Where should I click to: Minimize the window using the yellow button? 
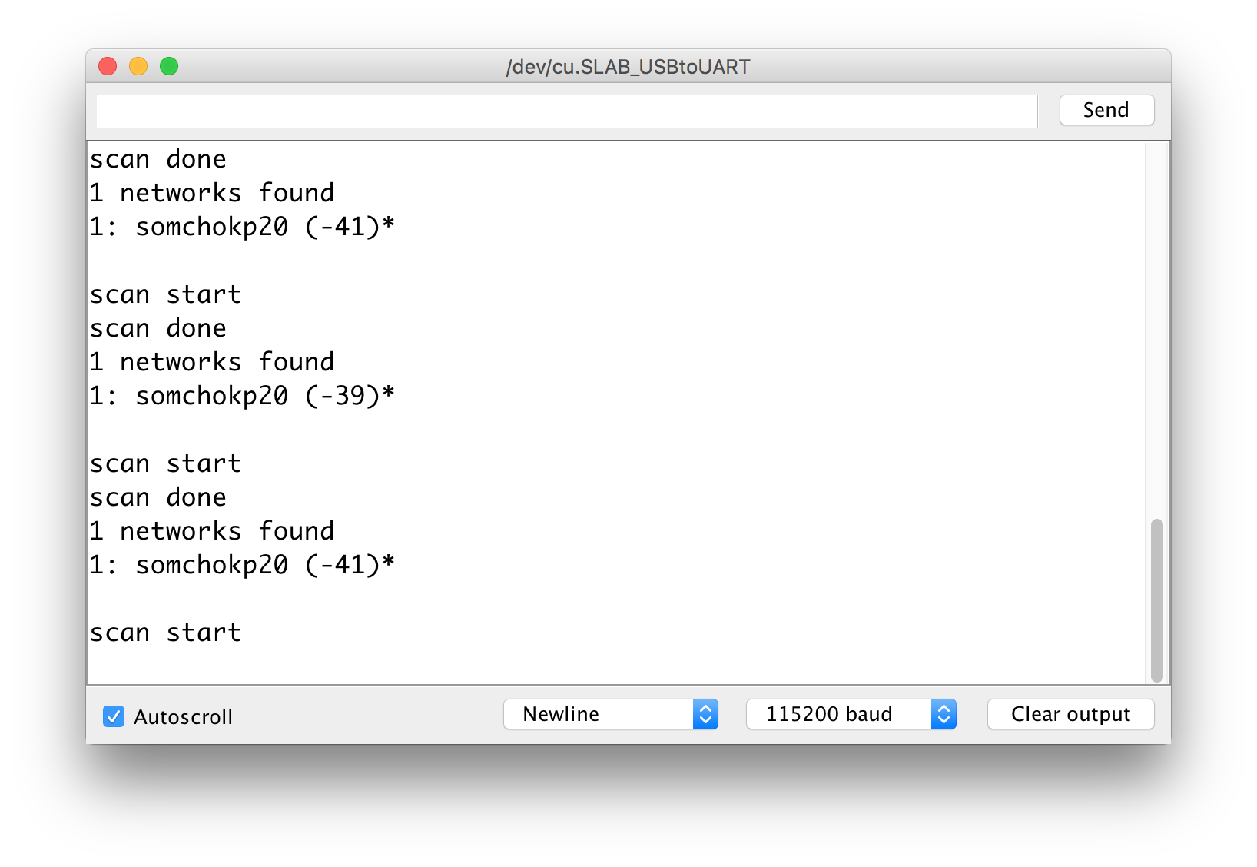138,67
